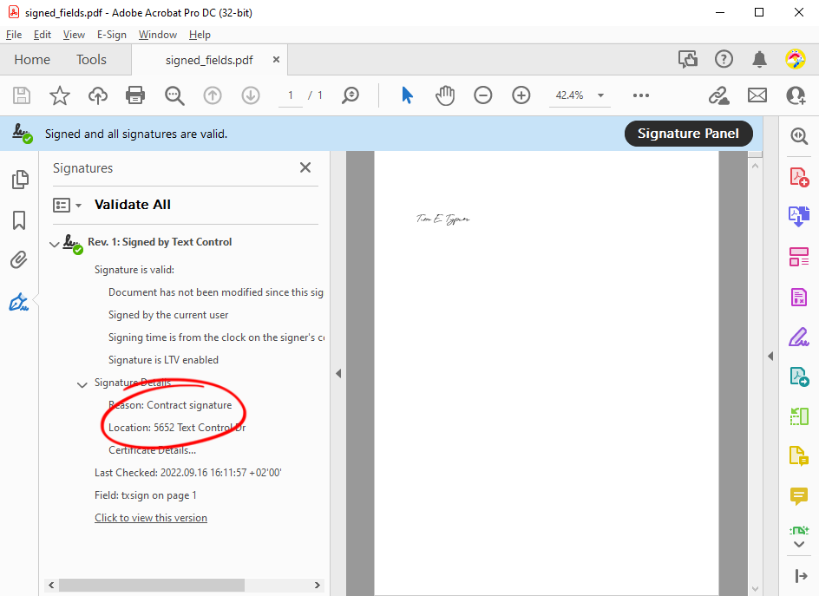
Task: Open the Attachments paperclip panel
Action: [x=19, y=259]
